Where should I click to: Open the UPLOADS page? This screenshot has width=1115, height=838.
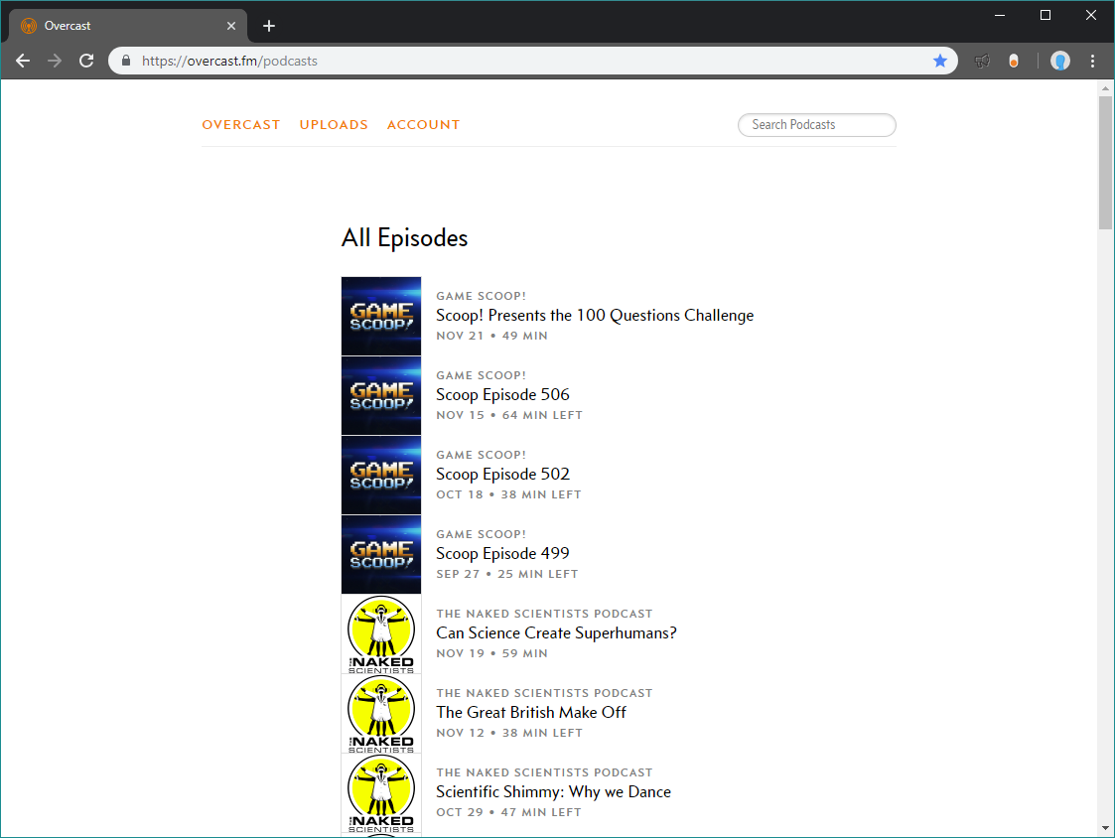[x=334, y=125]
